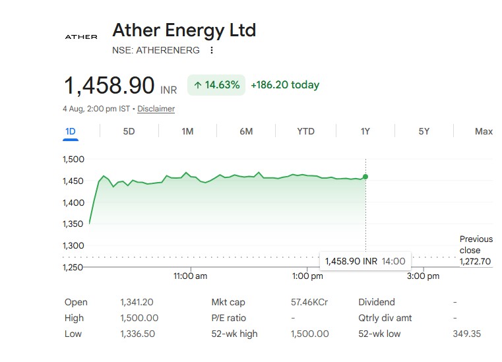Viewport: 502px width, 362px height.
Task: Switch to the 1M chart range
Action: (x=187, y=132)
